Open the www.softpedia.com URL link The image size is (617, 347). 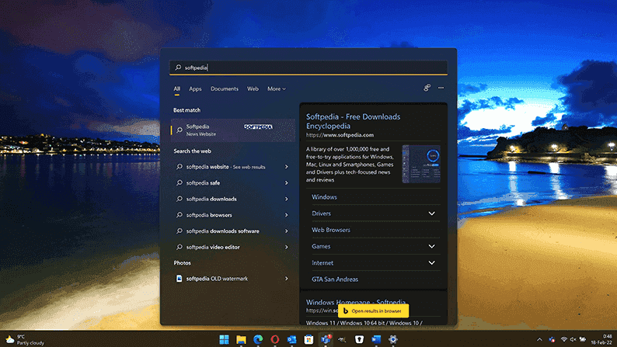(x=340, y=135)
